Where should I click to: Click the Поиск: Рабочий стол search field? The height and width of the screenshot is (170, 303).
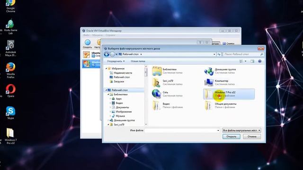coord(241,54)
